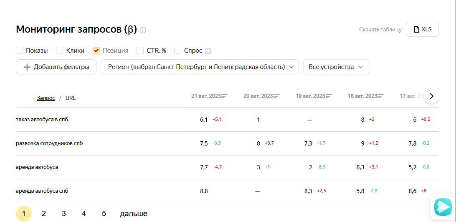Image resolution: width=456 pixels, height=222 pixels.
Task: Click info icon beside Мониторинг запросов title
Action: pos(143,30)
